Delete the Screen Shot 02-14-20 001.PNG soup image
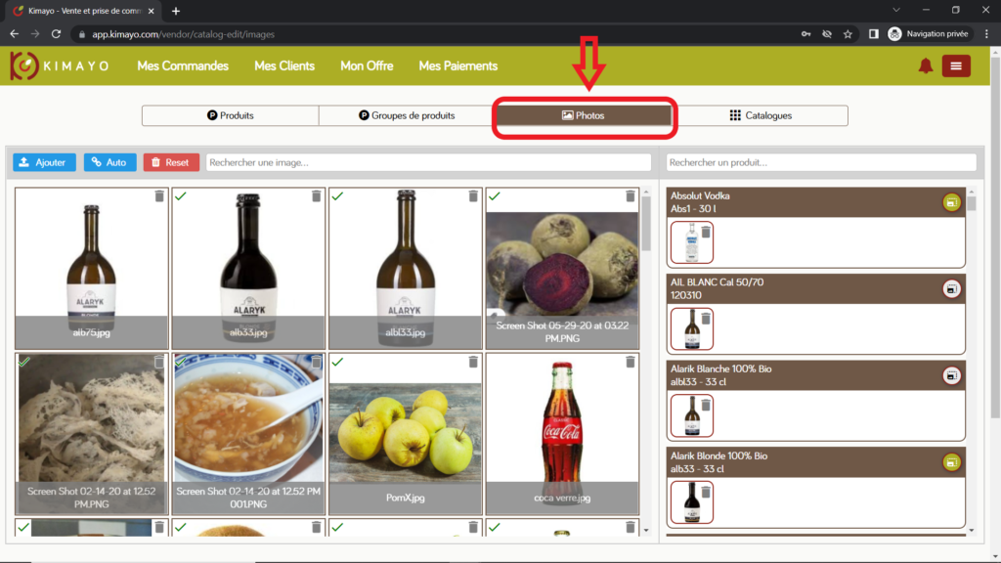This screenshot has height=563, width=1001. tap(316, 362)
